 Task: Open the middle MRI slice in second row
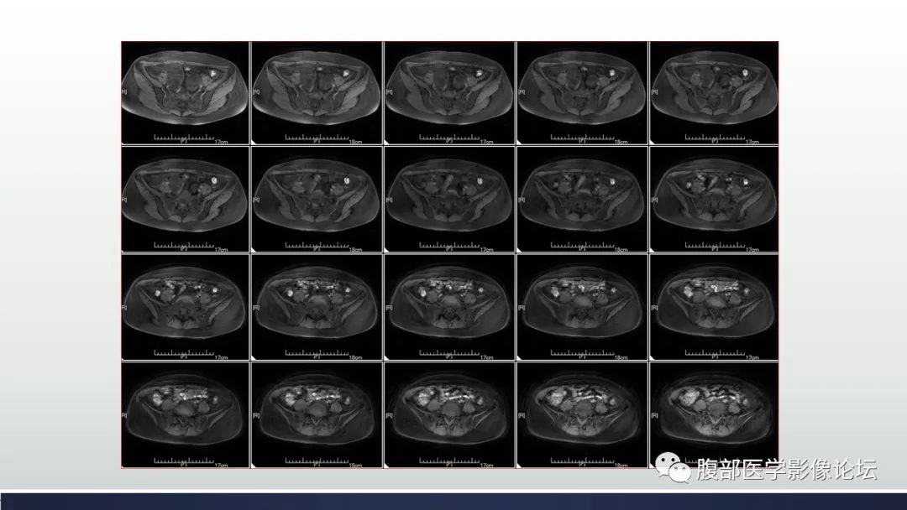(x=449, y=200)
